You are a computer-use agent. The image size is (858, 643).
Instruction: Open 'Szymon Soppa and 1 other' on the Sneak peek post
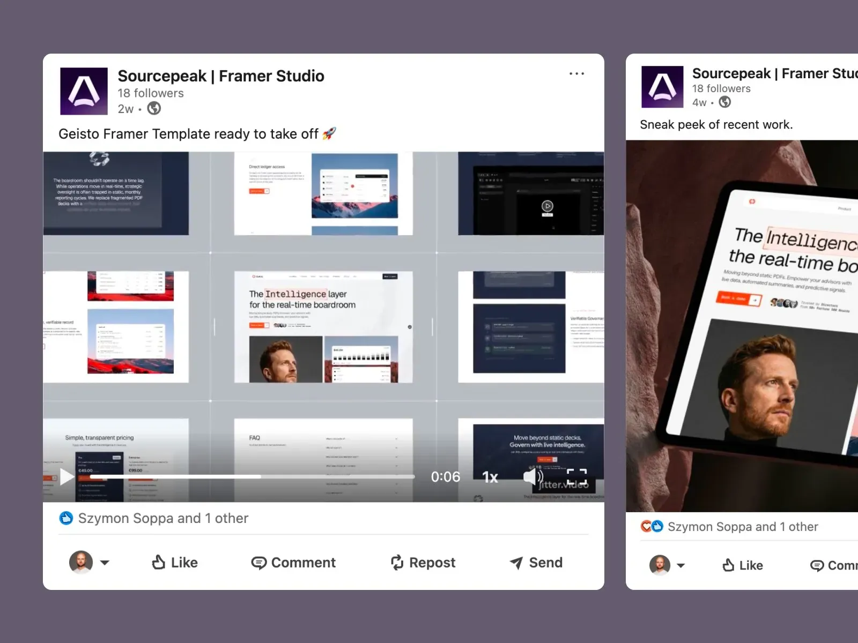[x=743, y=527]
